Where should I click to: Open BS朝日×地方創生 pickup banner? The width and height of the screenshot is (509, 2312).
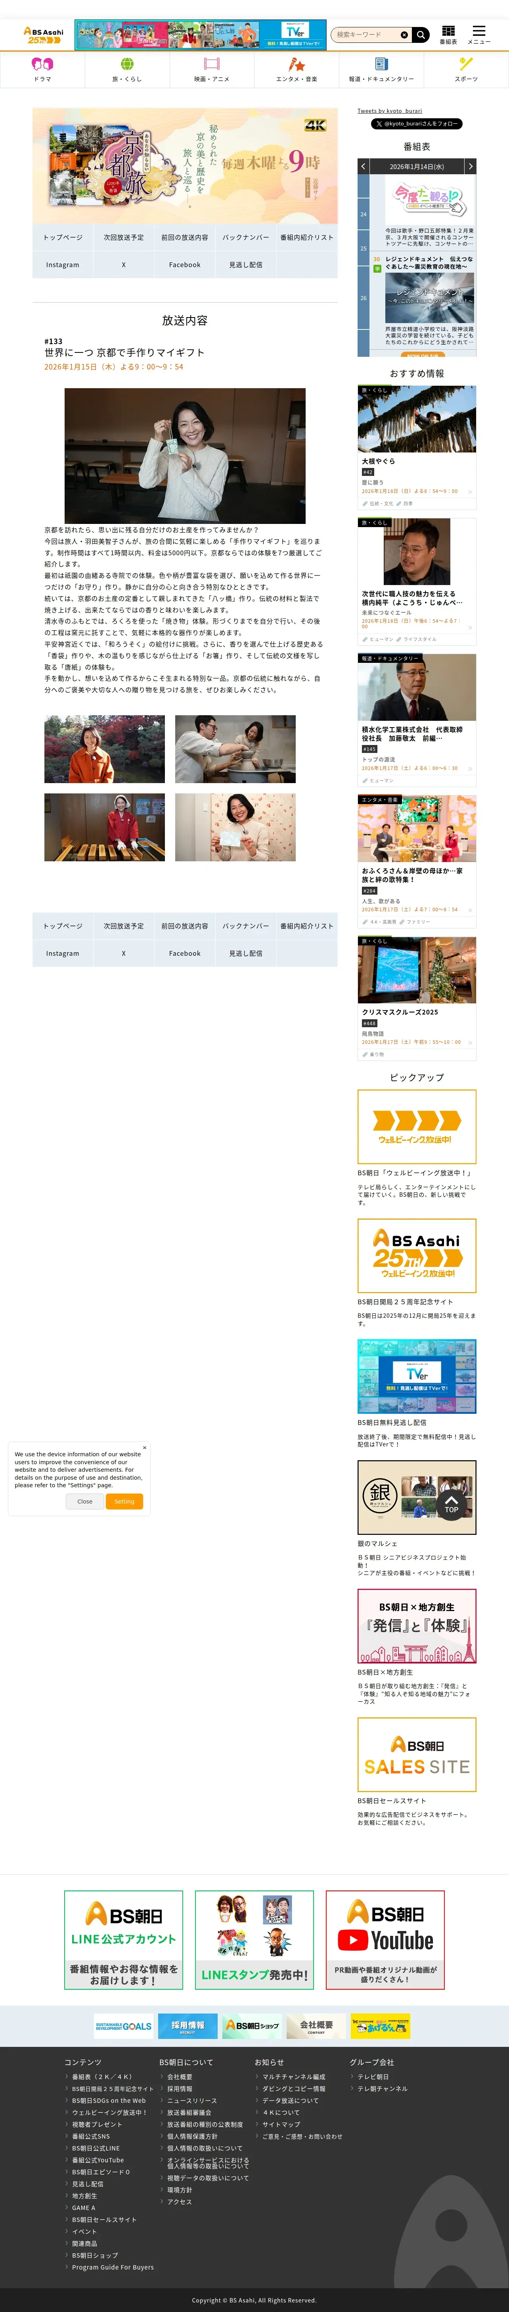pos(417,1626)
